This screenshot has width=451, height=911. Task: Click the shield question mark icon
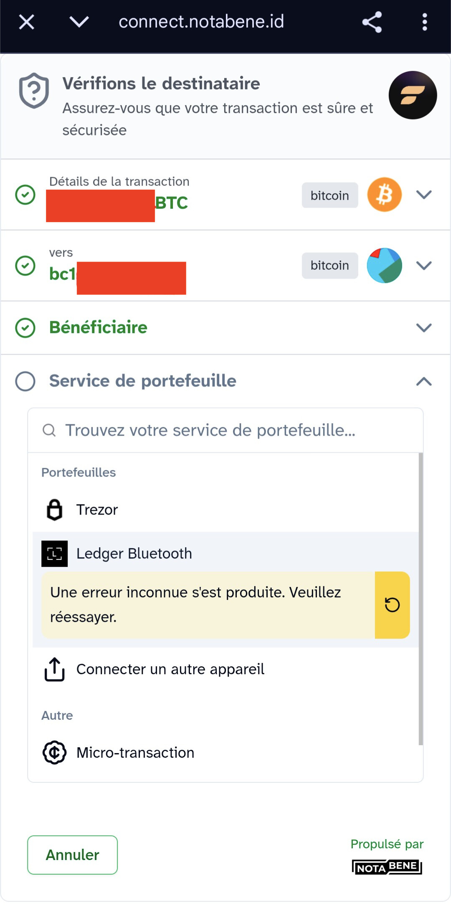pyautogui.click(x=34, y=90)
